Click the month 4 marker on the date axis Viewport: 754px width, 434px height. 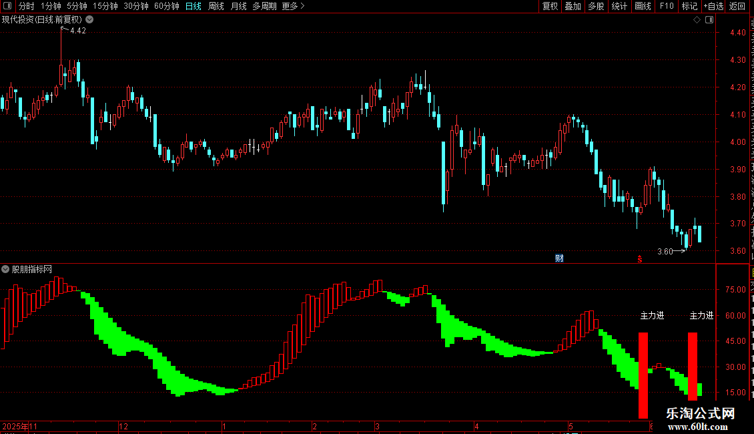476,426
